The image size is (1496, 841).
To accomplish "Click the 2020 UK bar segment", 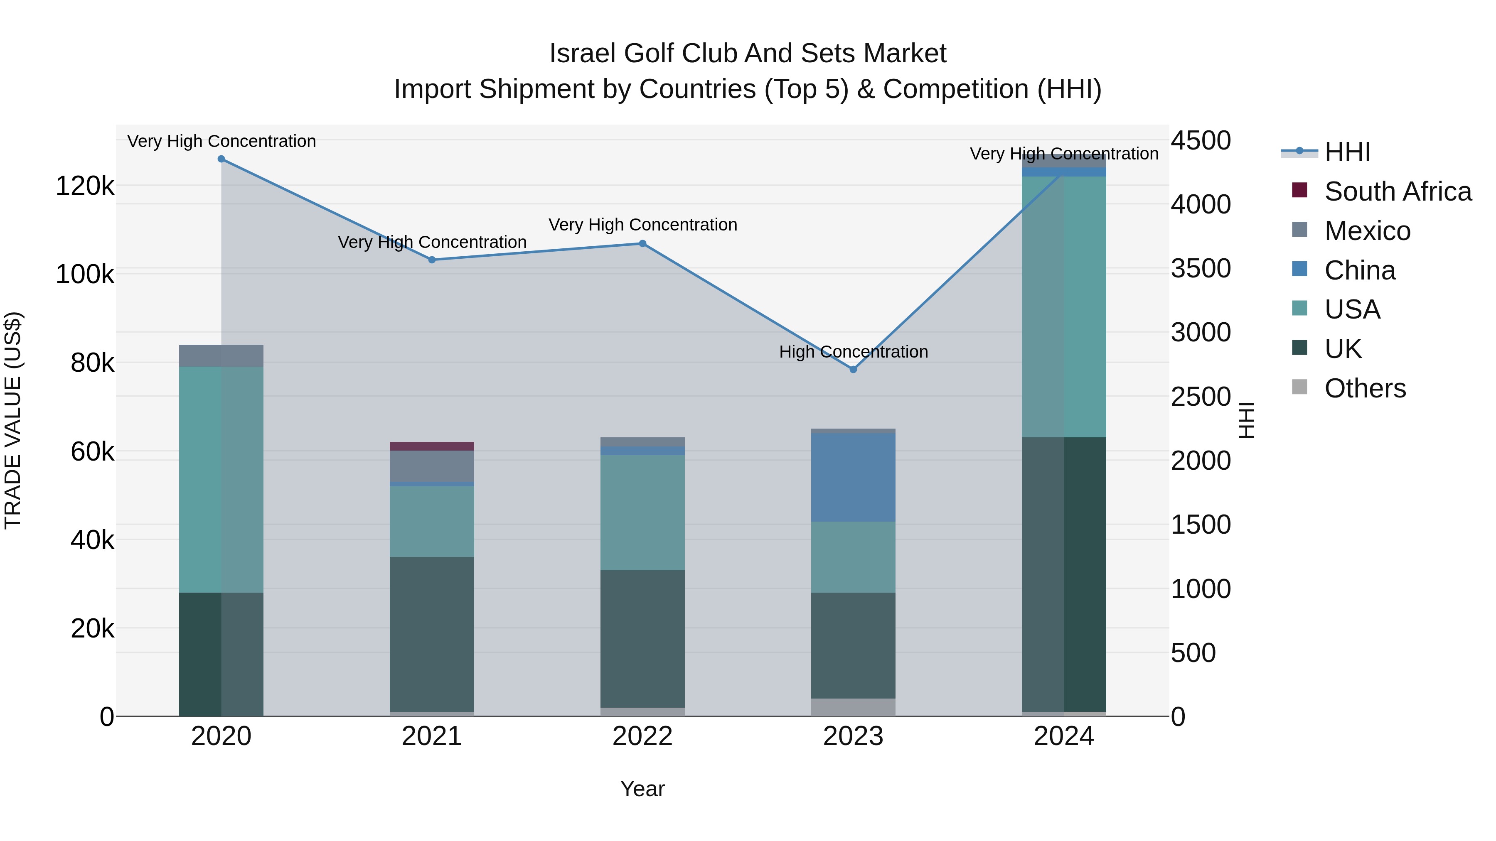I will [221, 654].
